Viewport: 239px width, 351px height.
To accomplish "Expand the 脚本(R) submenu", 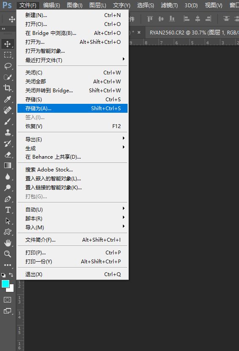I will (73, 218).
